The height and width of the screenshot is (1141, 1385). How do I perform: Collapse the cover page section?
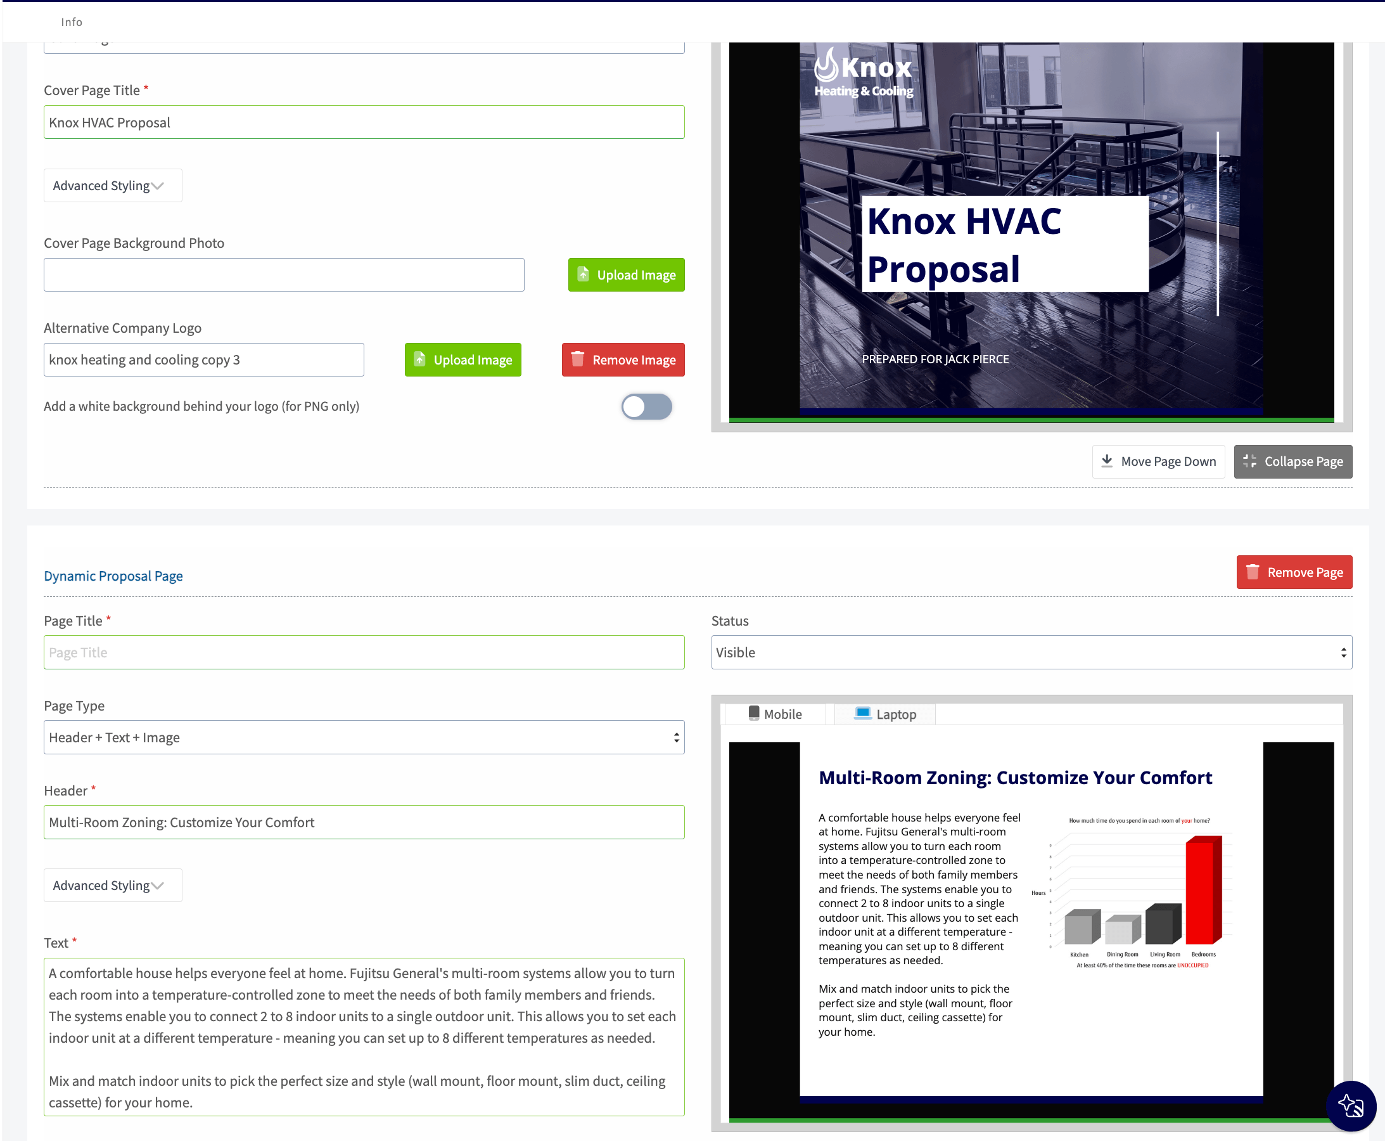(1292, 461)
